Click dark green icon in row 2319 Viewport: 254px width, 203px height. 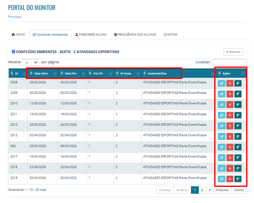pos(238,179)
